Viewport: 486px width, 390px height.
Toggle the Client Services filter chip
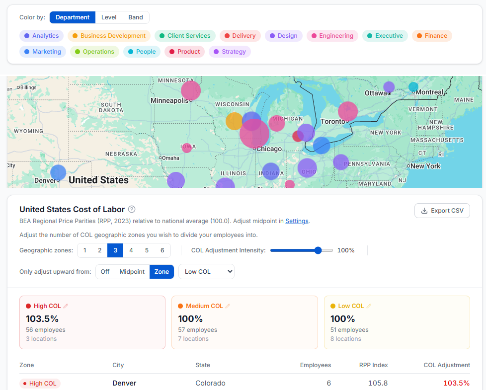click(x=185, y=36)
